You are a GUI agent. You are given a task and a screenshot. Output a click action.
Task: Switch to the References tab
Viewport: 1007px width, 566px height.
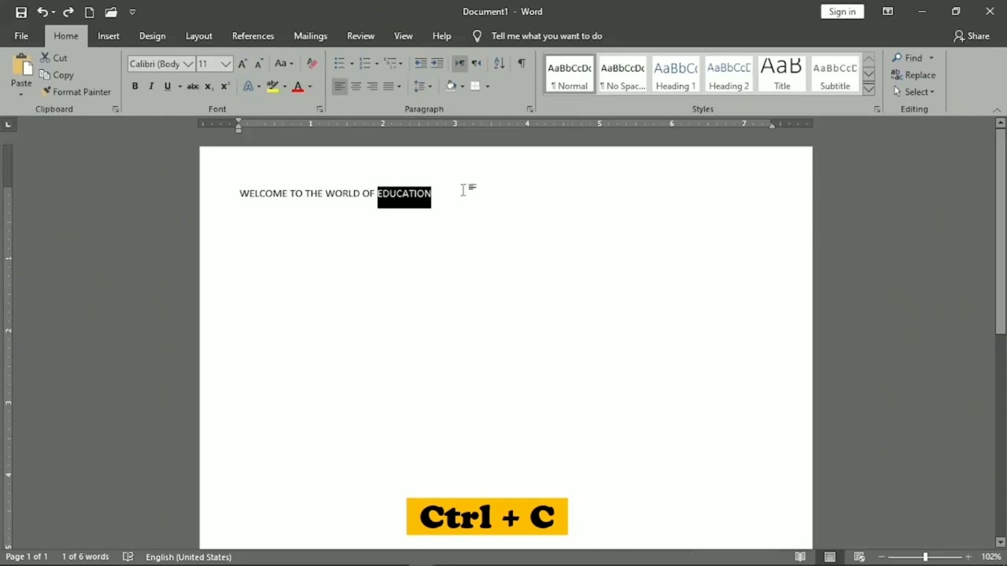pos(253,36)
